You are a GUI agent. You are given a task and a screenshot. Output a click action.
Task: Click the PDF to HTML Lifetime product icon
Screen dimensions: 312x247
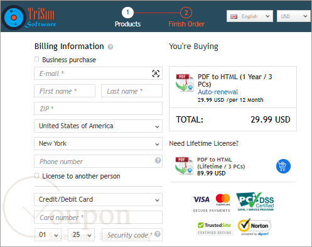tap(184, 166)
